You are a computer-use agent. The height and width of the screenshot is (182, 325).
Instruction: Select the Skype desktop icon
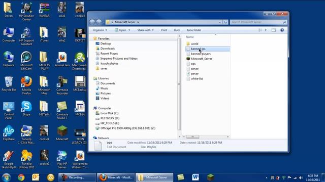click(x=26, y=108)
